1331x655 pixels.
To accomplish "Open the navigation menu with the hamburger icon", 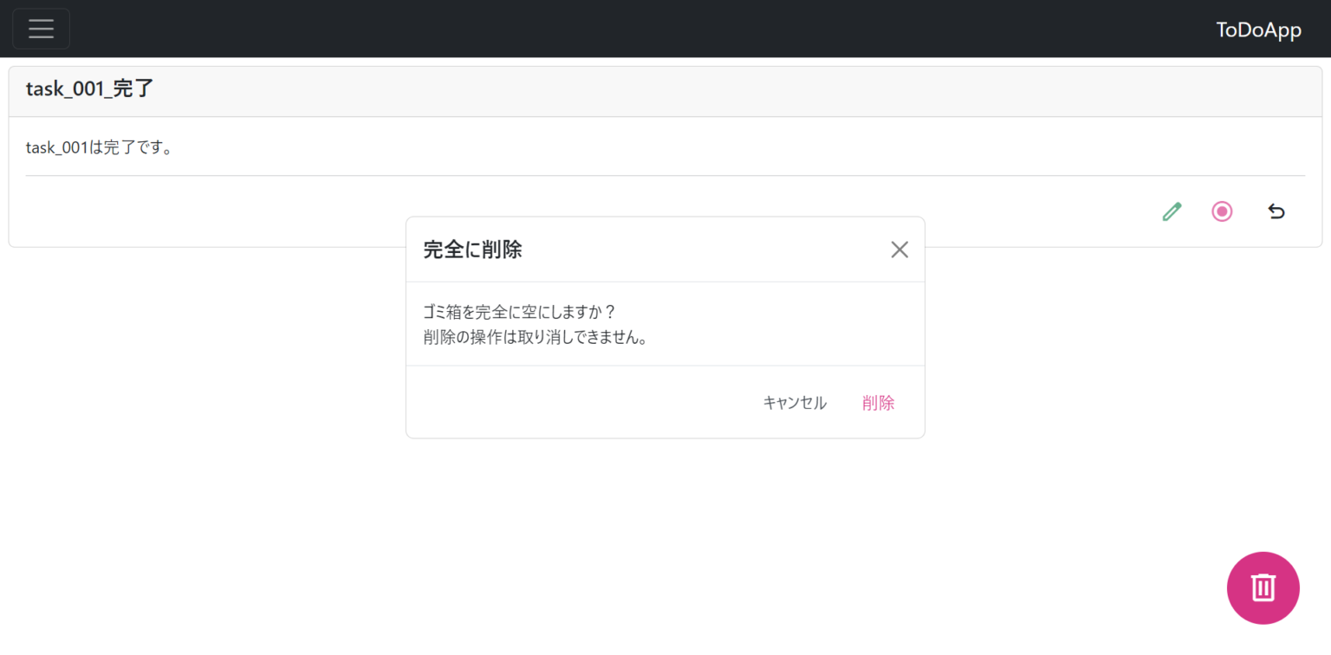I will [41, 28].
